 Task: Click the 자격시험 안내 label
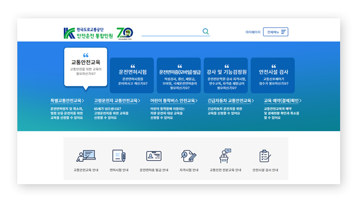pos(189,170)
